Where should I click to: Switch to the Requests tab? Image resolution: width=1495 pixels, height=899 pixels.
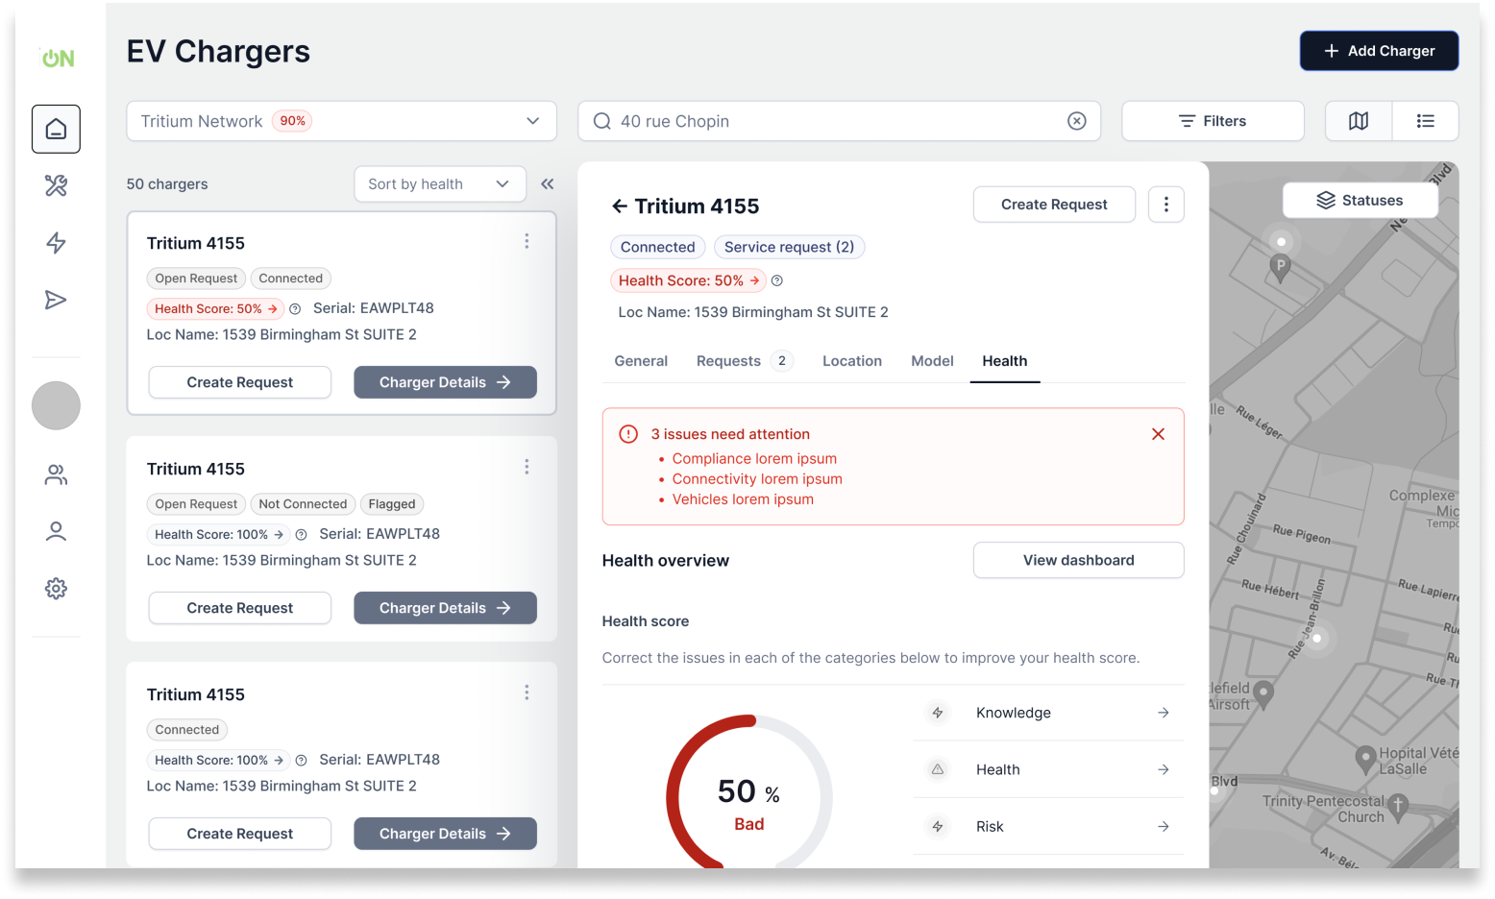pos(745,361)
